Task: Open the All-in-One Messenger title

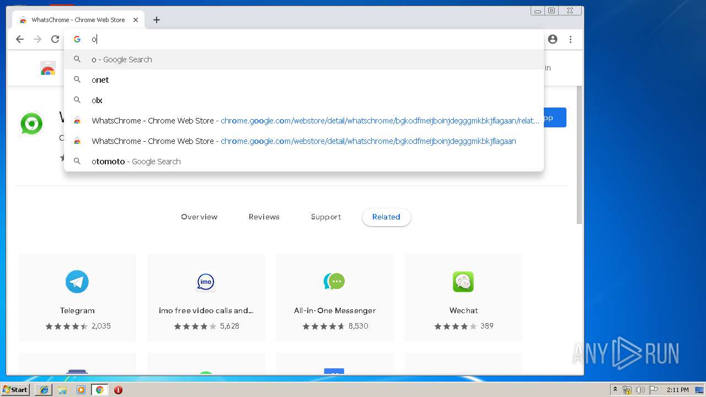Action: 335,310
